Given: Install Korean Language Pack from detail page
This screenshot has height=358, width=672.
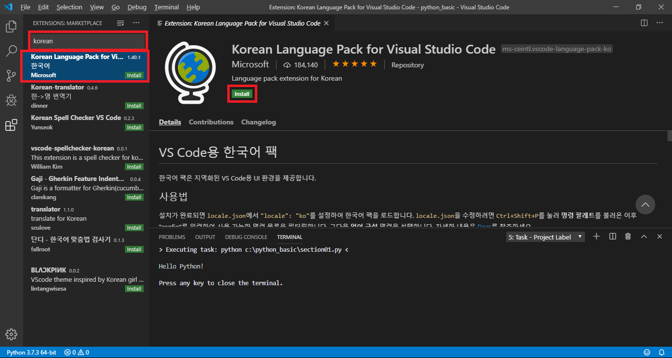Looking at the screenshot, I should [x=242, y=93].
